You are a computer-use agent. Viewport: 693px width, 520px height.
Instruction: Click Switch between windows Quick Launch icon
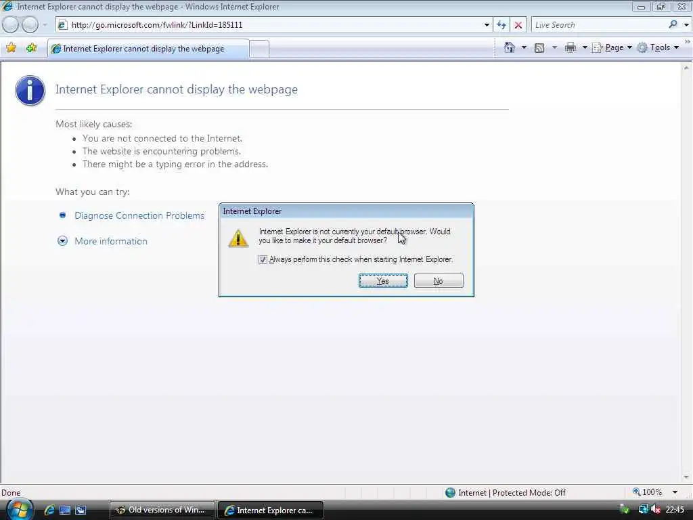pos(81,511)
